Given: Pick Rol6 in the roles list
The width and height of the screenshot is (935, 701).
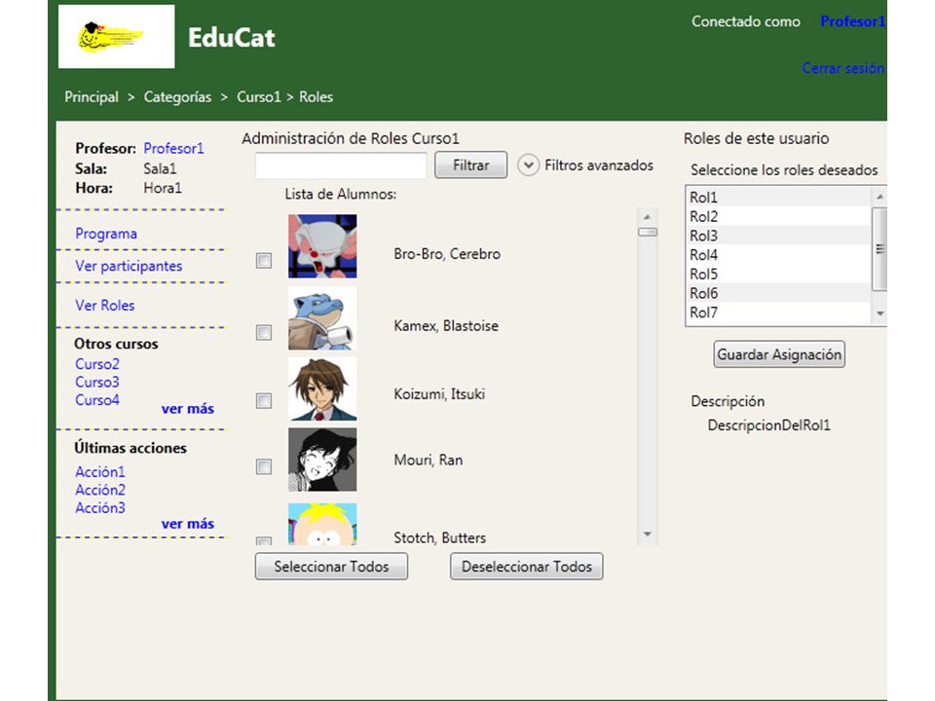Looking at the screenshot, I should [x=778, y=293].
